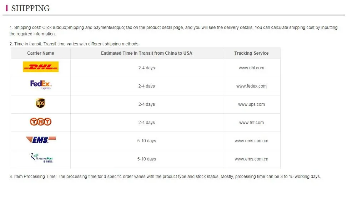Click the DHL 2-4 days transit cell
The image size is (357, 198).
click(x=146, y=68)
